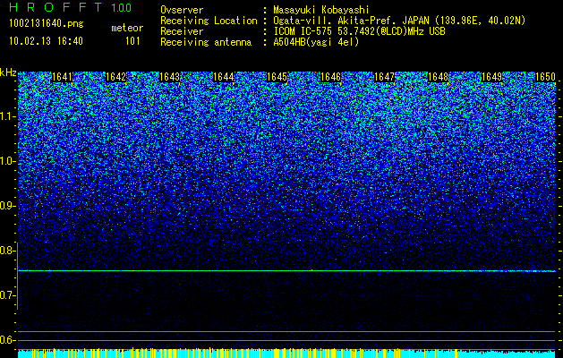
Task: Click the 1646 time marker
Action: [330, 77]
